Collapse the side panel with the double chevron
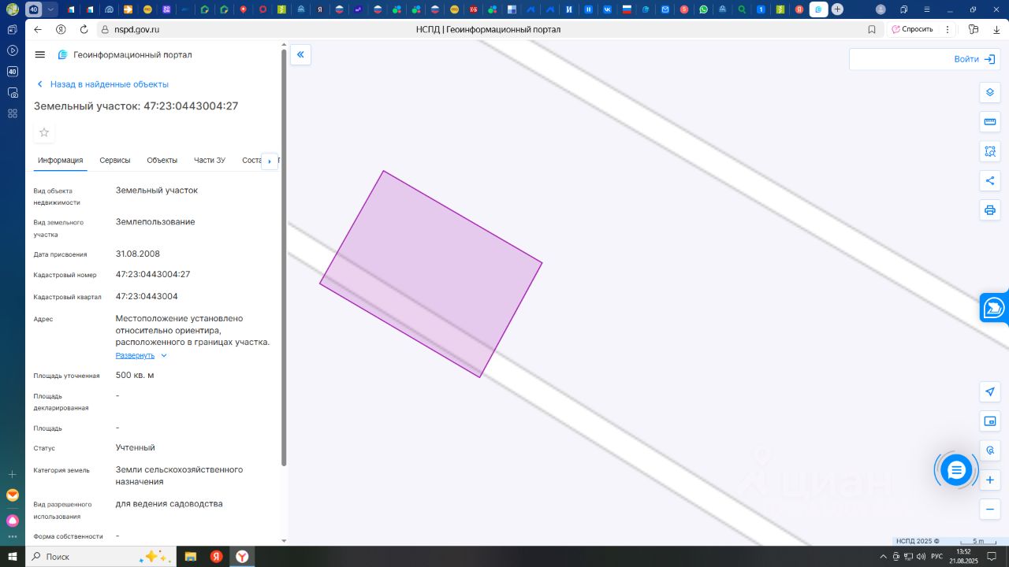The width and height of the screenshot is (1009, 567). pyautogui.click(x=300, y=54)
